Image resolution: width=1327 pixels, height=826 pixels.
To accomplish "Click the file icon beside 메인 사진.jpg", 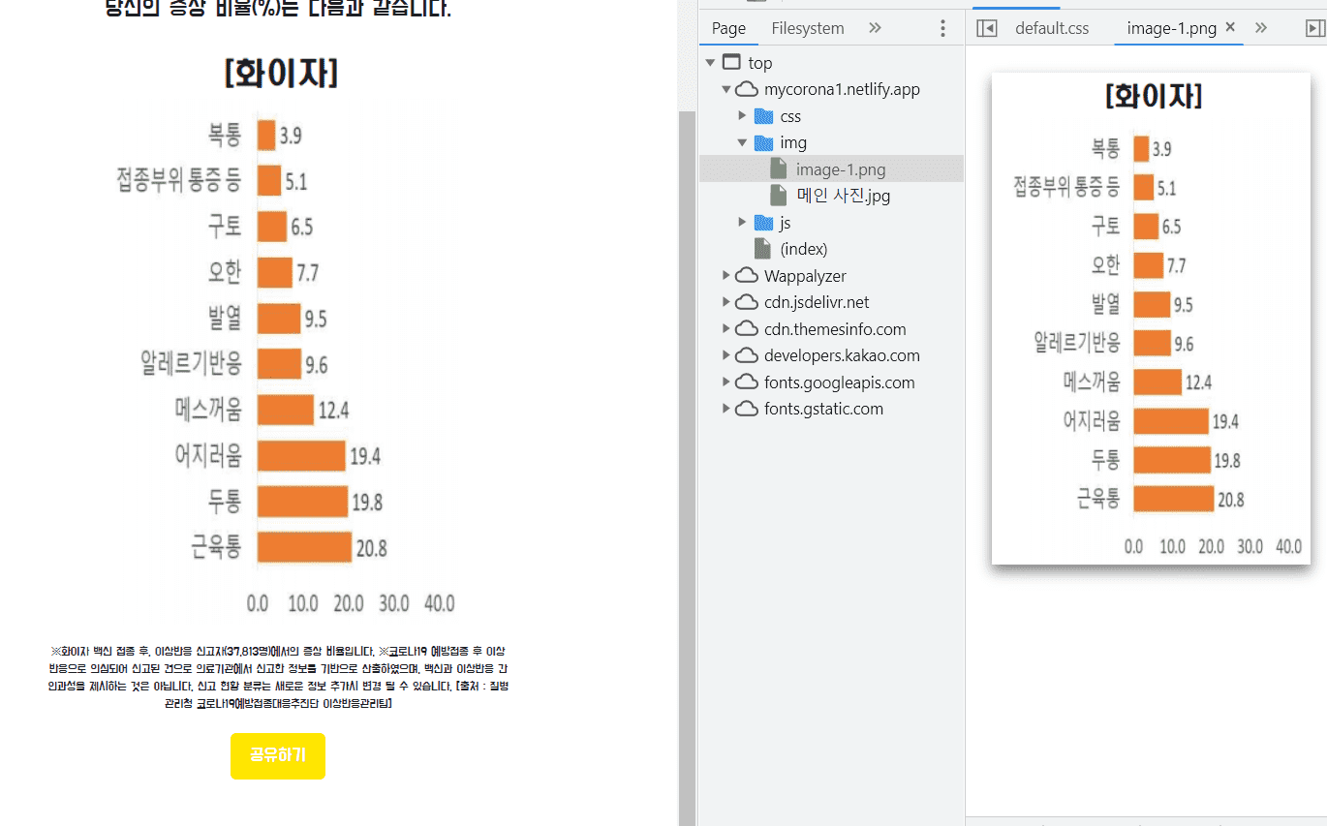I will [x=778, y=196].
